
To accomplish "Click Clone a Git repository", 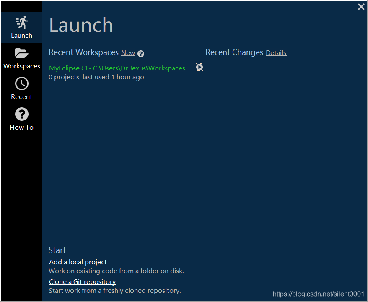I will 83,282.
